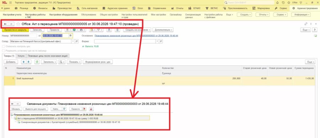Viewport: 320px width, 138px height.
Task: Expand the Фирма dropdown list
Action: [x=157, y=41]
